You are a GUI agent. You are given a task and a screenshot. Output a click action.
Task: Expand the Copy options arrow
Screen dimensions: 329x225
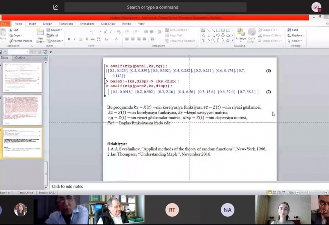tap(22, 35)
